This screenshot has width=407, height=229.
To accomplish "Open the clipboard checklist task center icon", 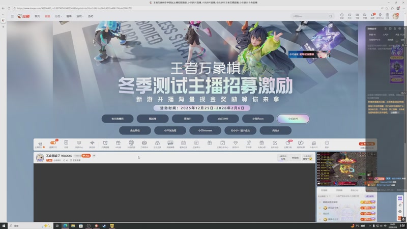I will coord(222,143).
